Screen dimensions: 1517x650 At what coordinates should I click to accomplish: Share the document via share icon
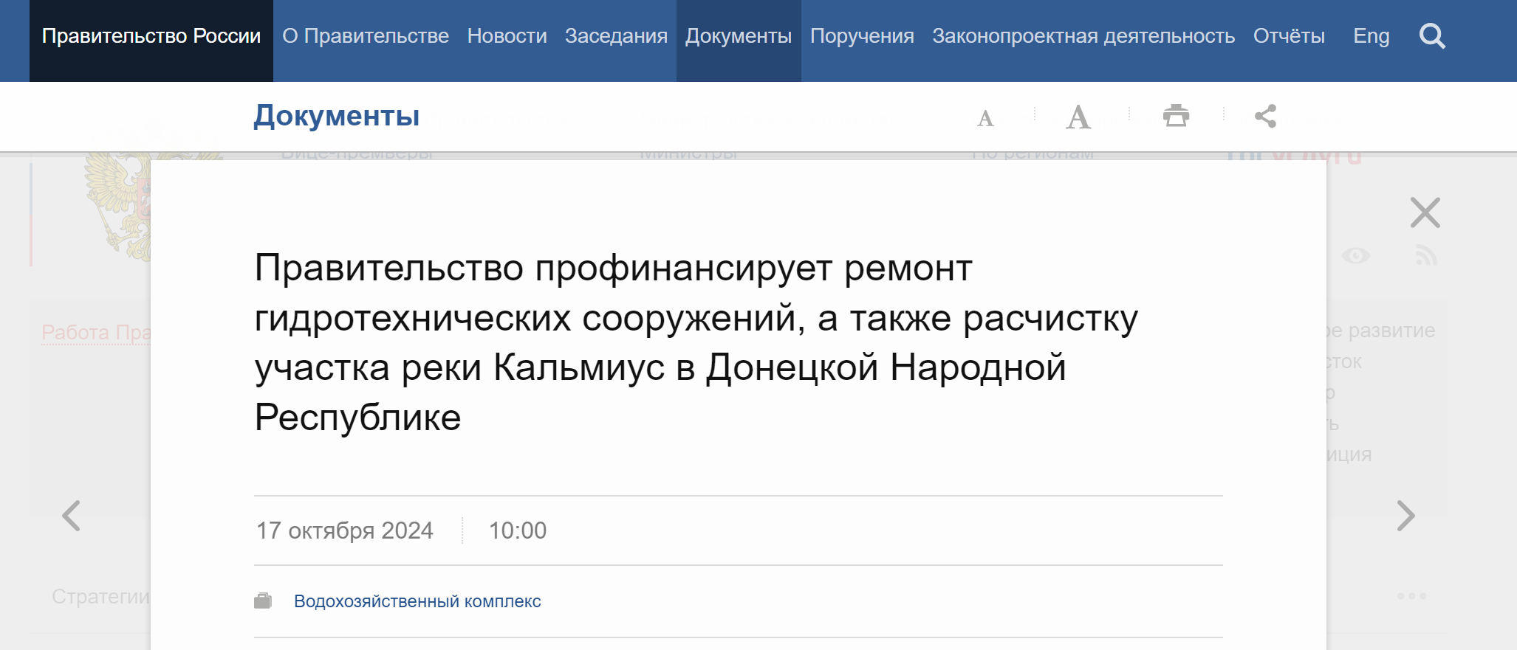click(x=1265, y=116)
